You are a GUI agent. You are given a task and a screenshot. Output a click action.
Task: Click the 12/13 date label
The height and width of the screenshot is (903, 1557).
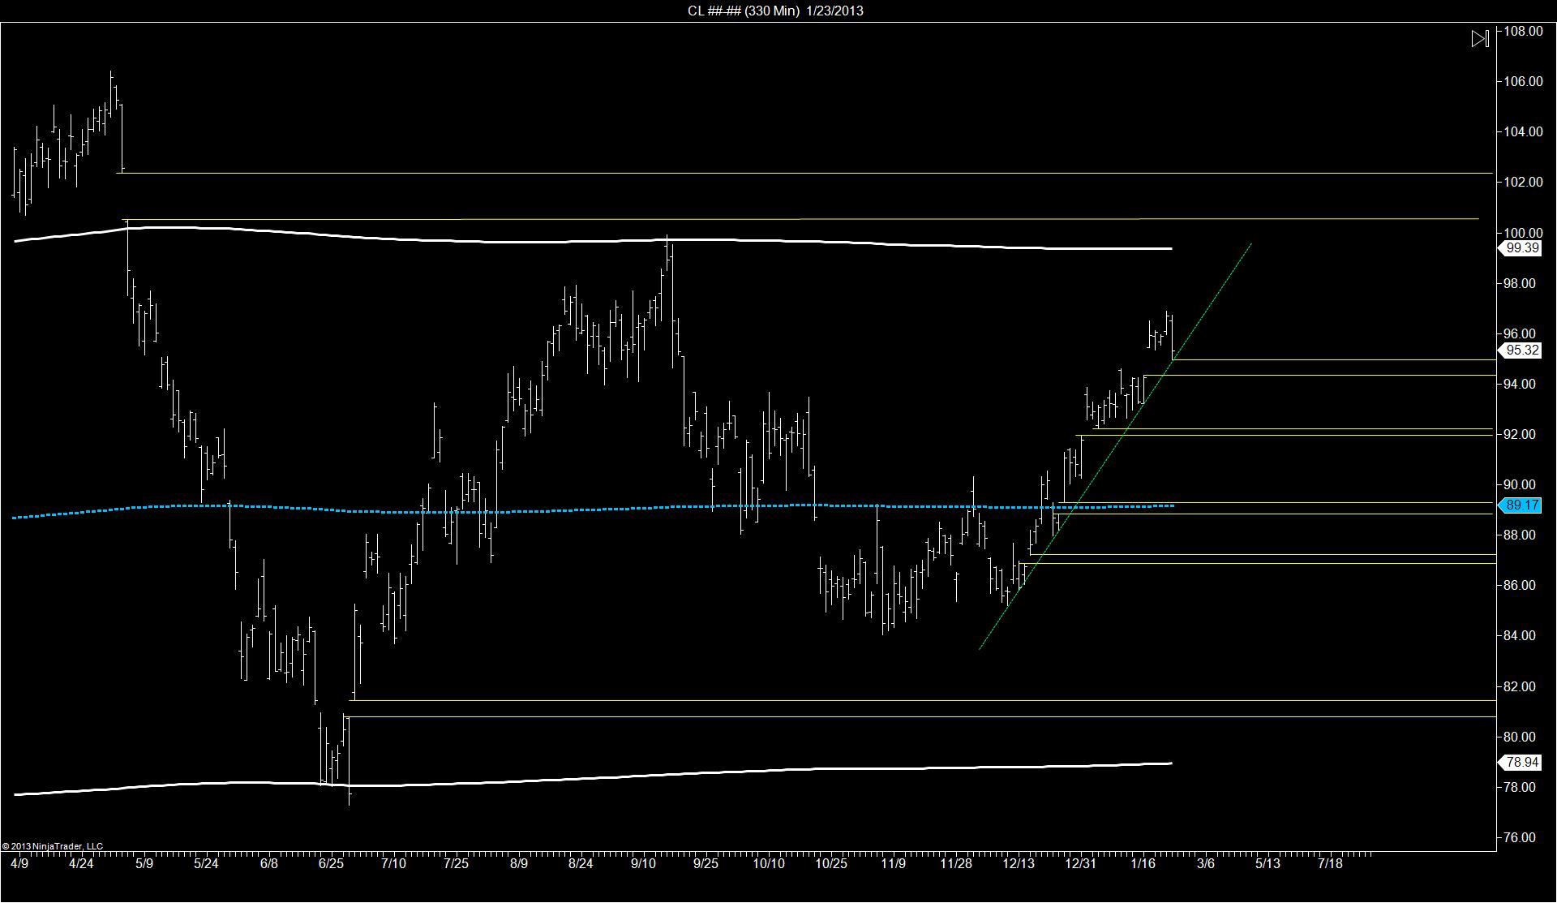(x=1019, y=863)
